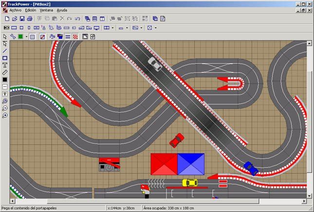Select the red car on the canvas
Image resolution: width=314 pixels, height=212 pixels.
177,141
